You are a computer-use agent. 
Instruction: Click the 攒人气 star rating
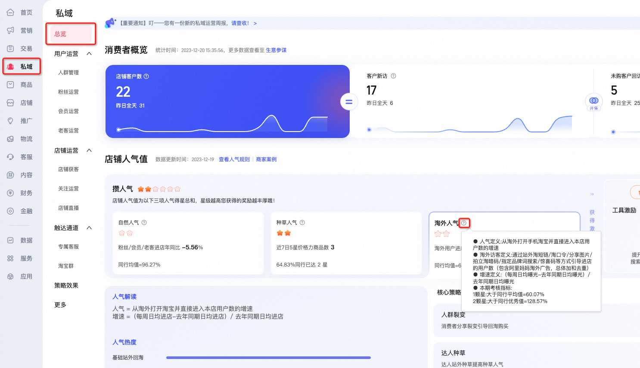click(159, 189)
